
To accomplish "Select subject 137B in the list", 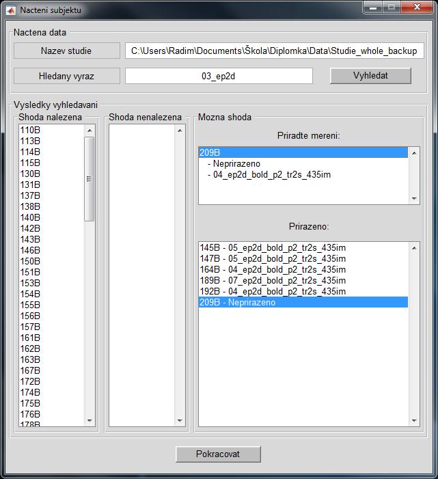I will point(51,195).
